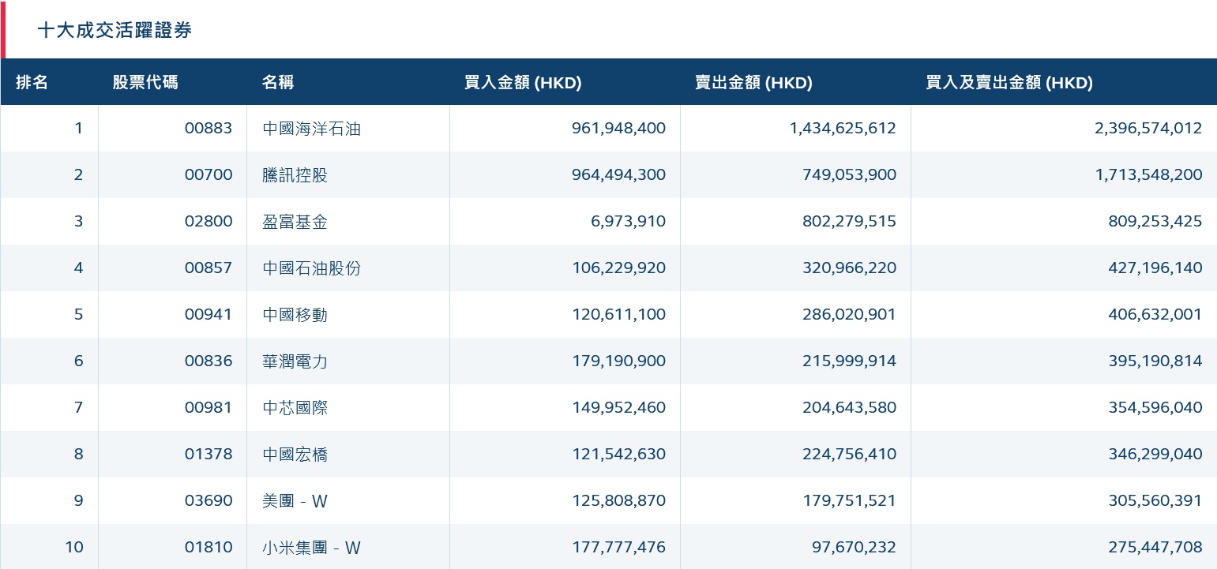Select the name 盈富基金

pyautogui.click(x=295, y=221)
